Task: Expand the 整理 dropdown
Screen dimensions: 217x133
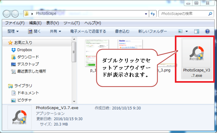Action: click(13, 31)
